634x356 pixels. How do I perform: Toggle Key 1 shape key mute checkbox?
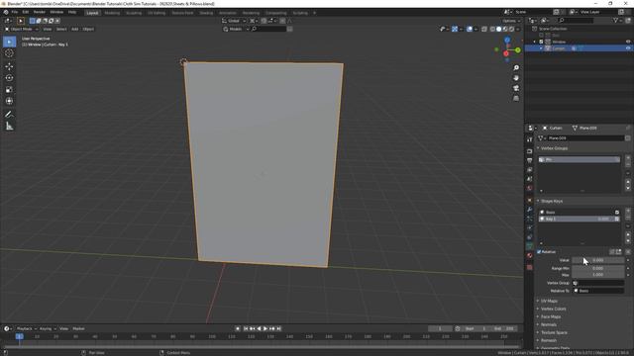point(616,219)
